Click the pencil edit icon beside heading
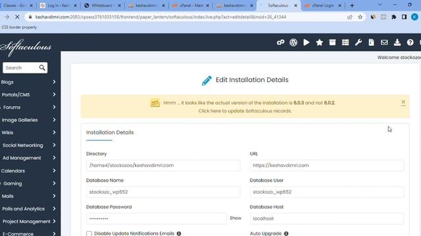Screen dimensions: 421x236 coord(207,80)
